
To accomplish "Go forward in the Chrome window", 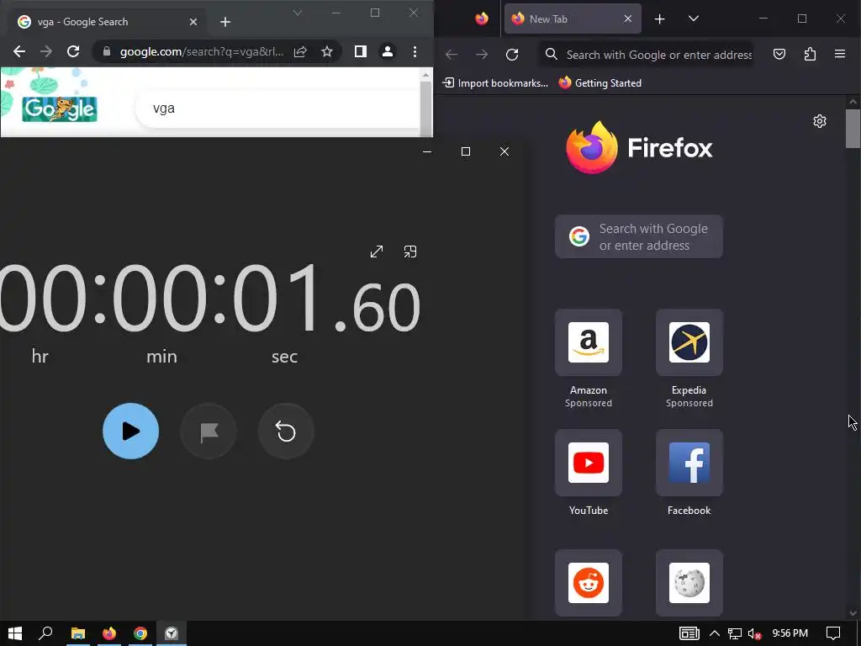I will coord(46,51).
